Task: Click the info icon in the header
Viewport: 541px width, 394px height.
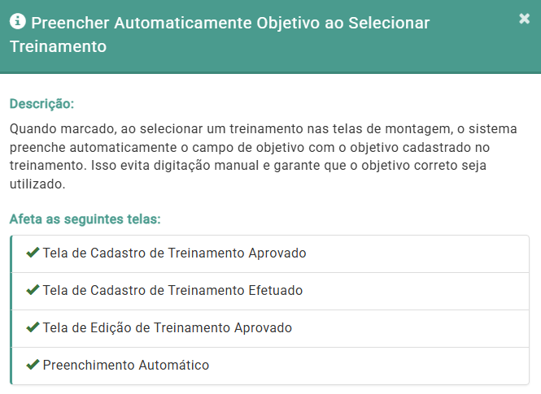Action: point(17,23)
